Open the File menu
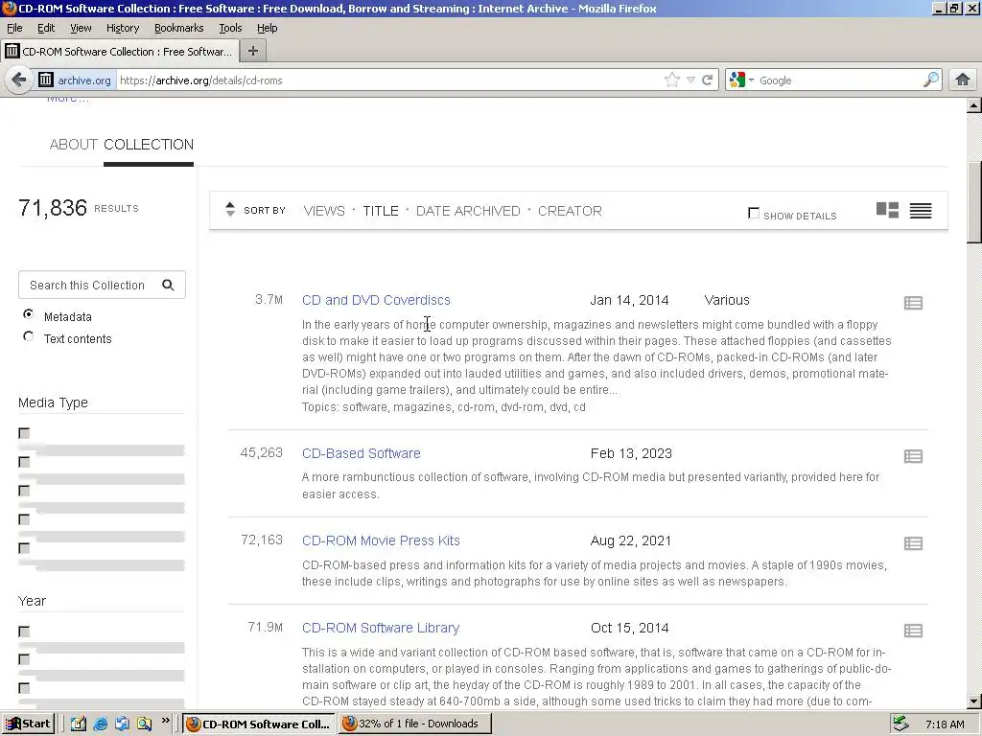Screen dimensions: 982x736 point(14,28)
